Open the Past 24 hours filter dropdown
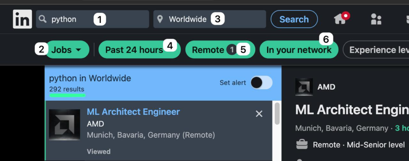Screen dimensions: 409x161 134,50
